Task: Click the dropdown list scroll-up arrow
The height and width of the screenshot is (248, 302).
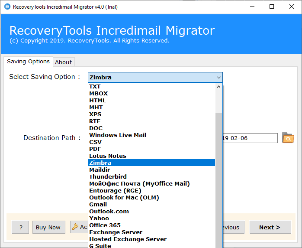Action: (218, 87)
